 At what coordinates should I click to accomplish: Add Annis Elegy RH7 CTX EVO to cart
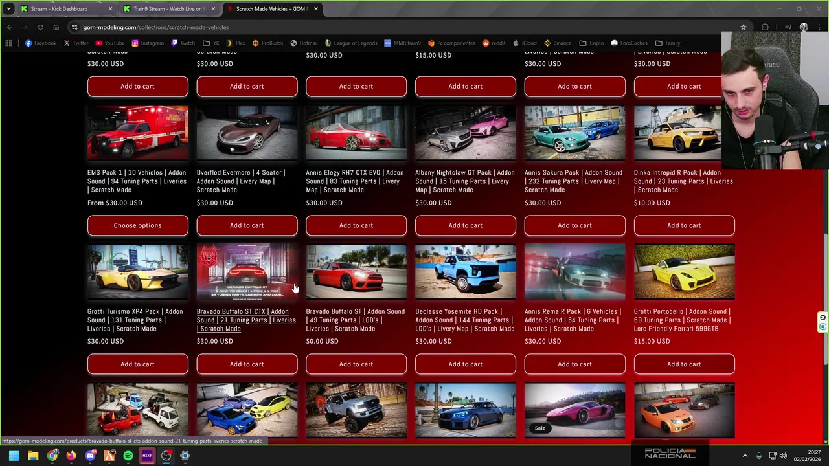(356, 225)
